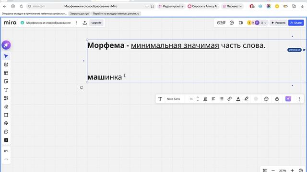Open the browser page actions three-dot menu
Viewport: 307px width, 172px height.
point(147,6)
